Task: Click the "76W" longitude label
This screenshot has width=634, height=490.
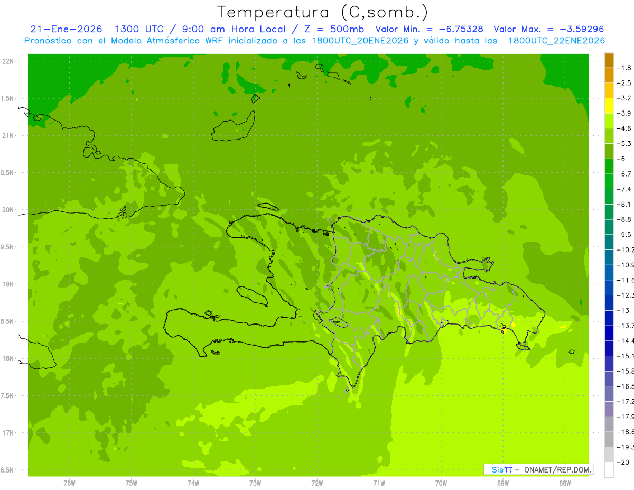Action: point(69,483)
